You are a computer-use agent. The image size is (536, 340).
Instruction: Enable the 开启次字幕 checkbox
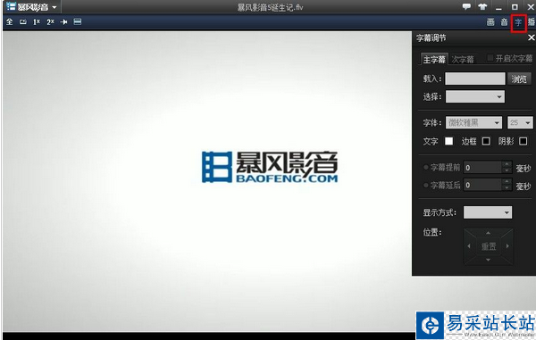pos(490,58)
